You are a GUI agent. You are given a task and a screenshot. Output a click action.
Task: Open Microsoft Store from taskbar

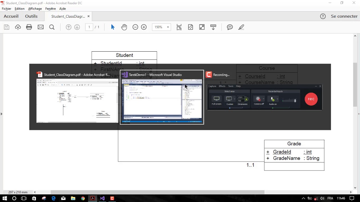pos(34,198)
